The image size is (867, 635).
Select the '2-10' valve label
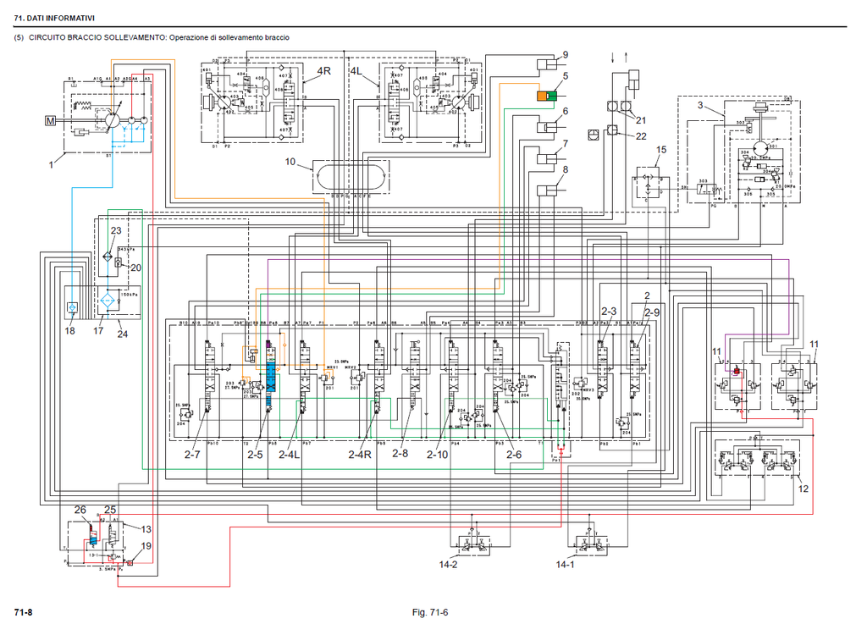pos(437,455)
